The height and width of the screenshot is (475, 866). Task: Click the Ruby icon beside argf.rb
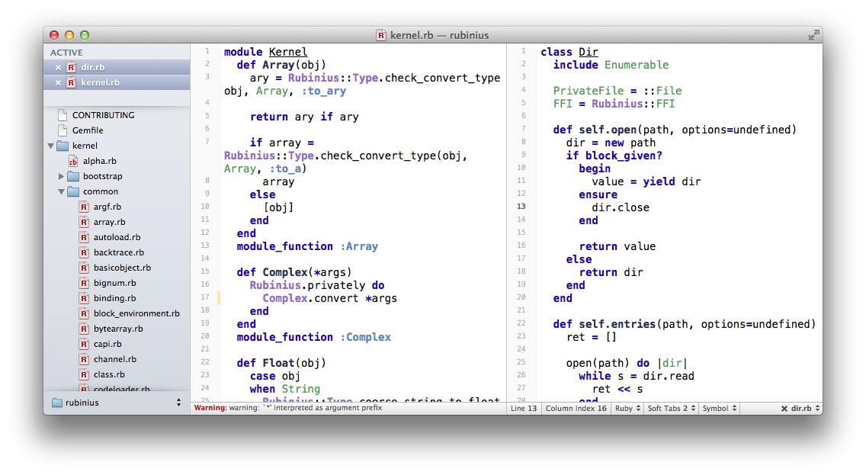point(84,207)
